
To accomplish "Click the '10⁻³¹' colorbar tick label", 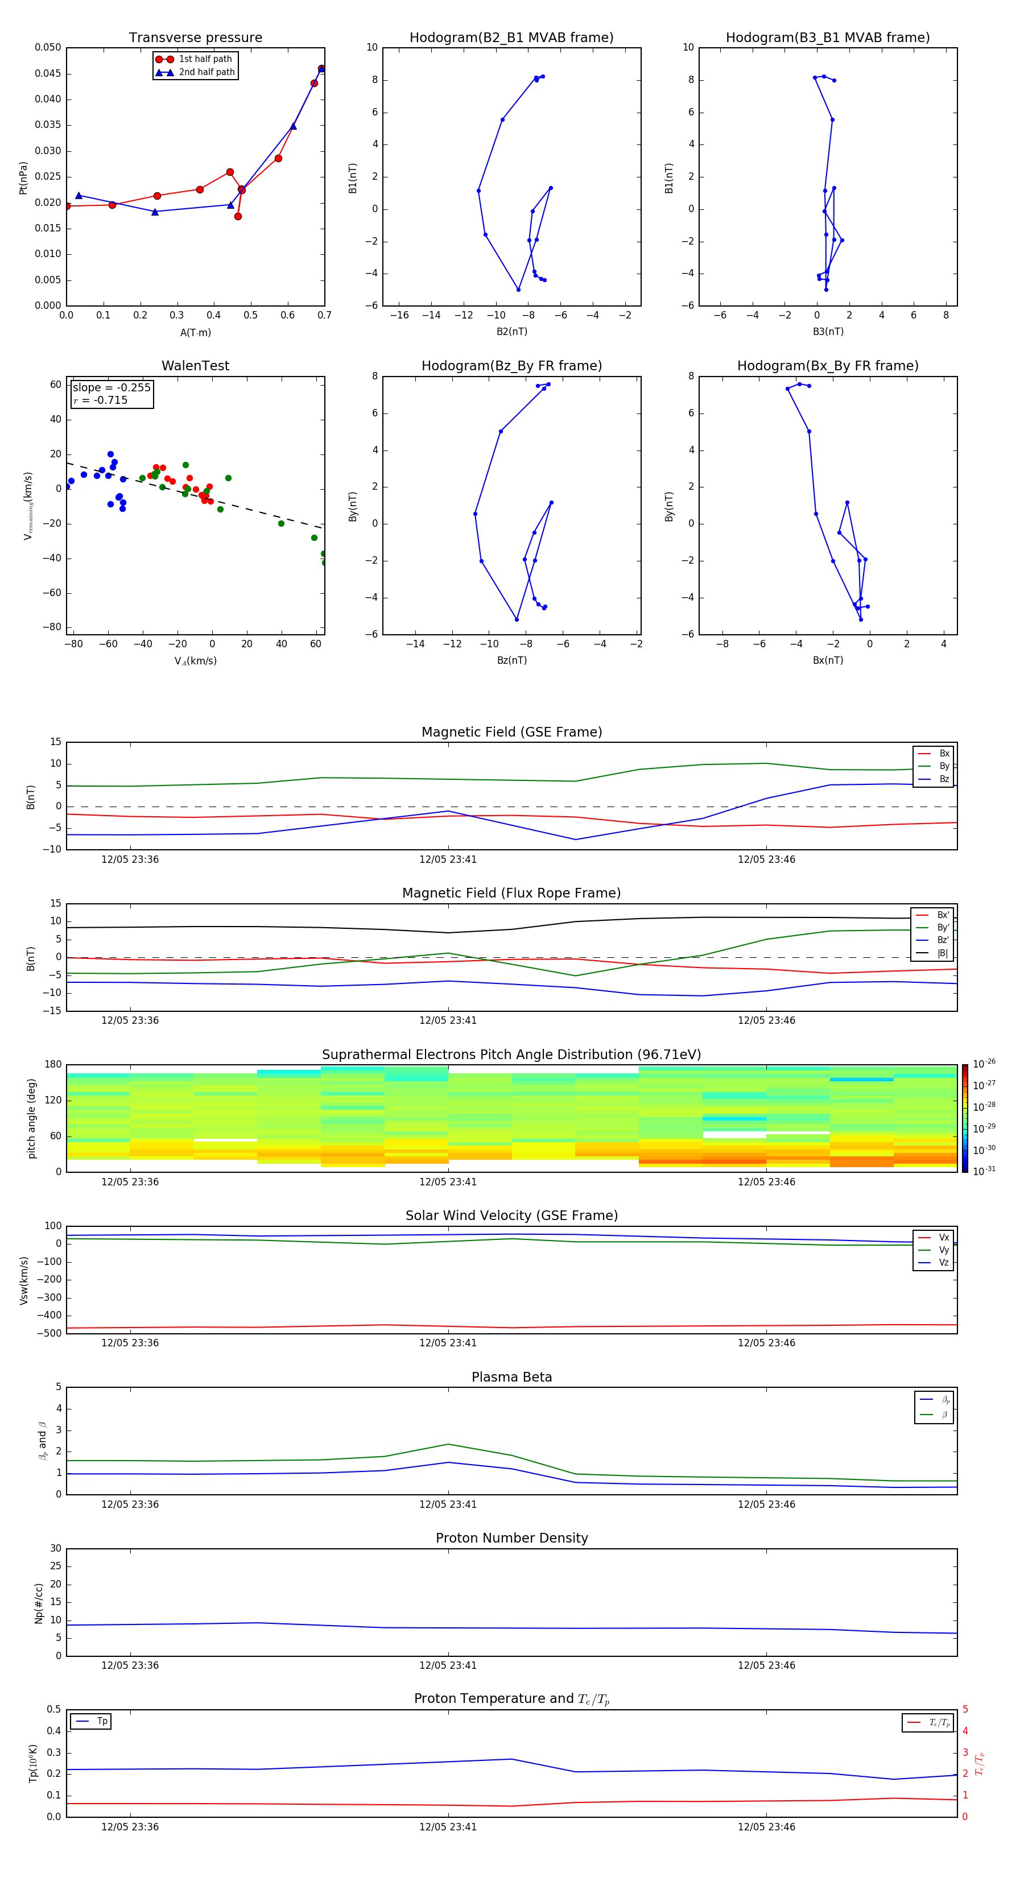I will [985, 1171].
